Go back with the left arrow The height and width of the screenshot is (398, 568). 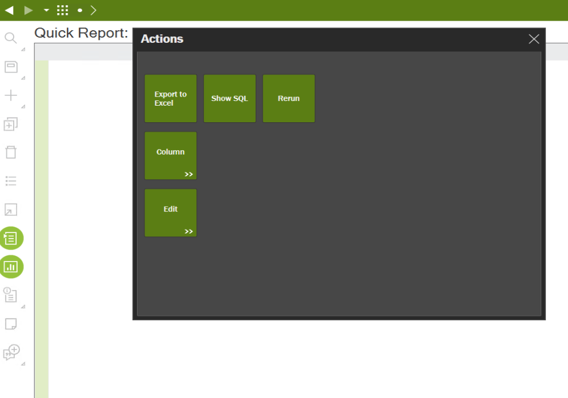pyautogui.click(x=9, y=10)
